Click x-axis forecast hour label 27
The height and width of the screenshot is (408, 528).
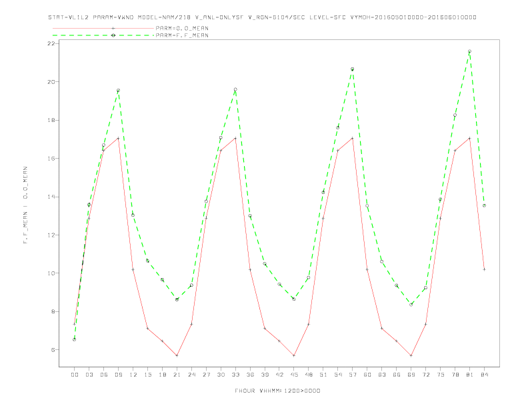click(x=206, y=375)
